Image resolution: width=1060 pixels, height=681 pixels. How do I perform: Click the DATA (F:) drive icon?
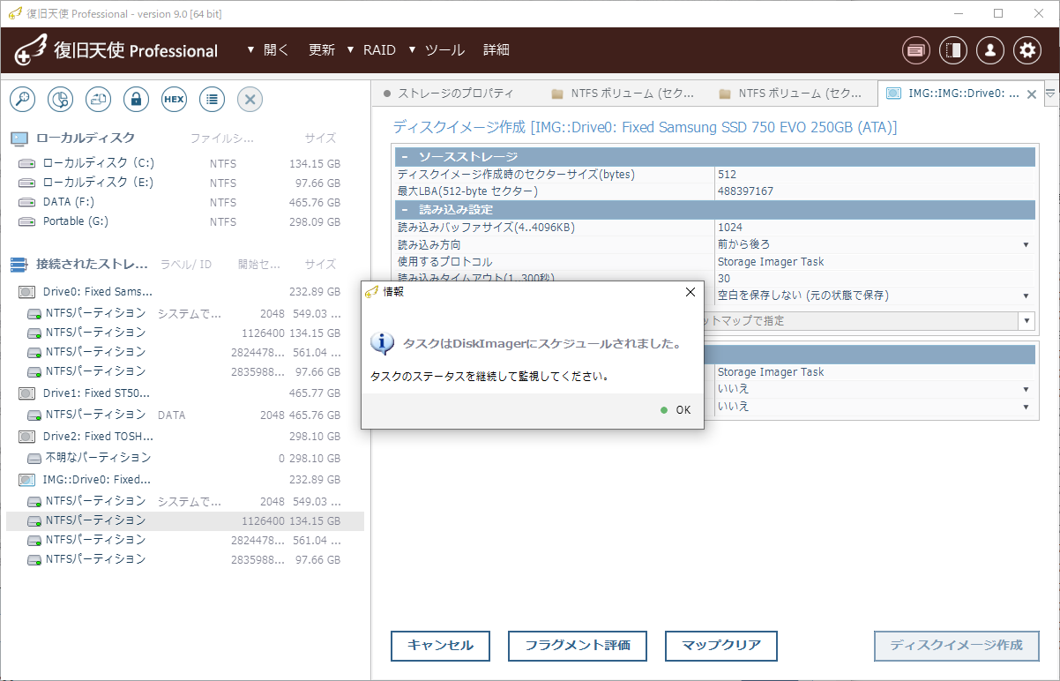point(27,202)
